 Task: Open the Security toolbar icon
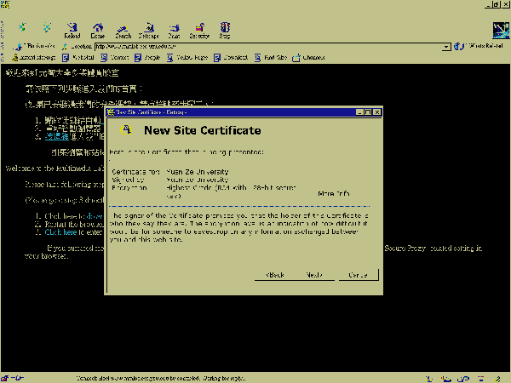pos(199,31)
